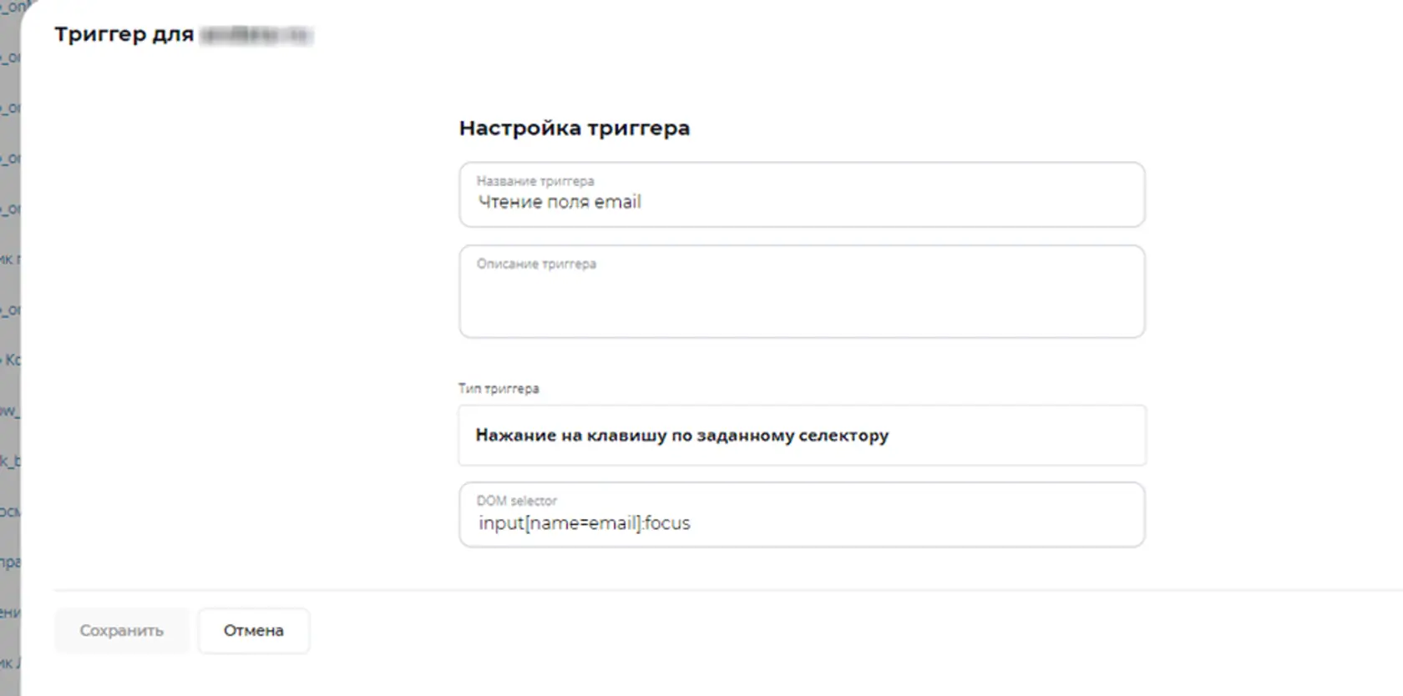Open the Тип триггера dropdown
The width and height of the screenshot is (1403, 696).
tap(802, 436)
